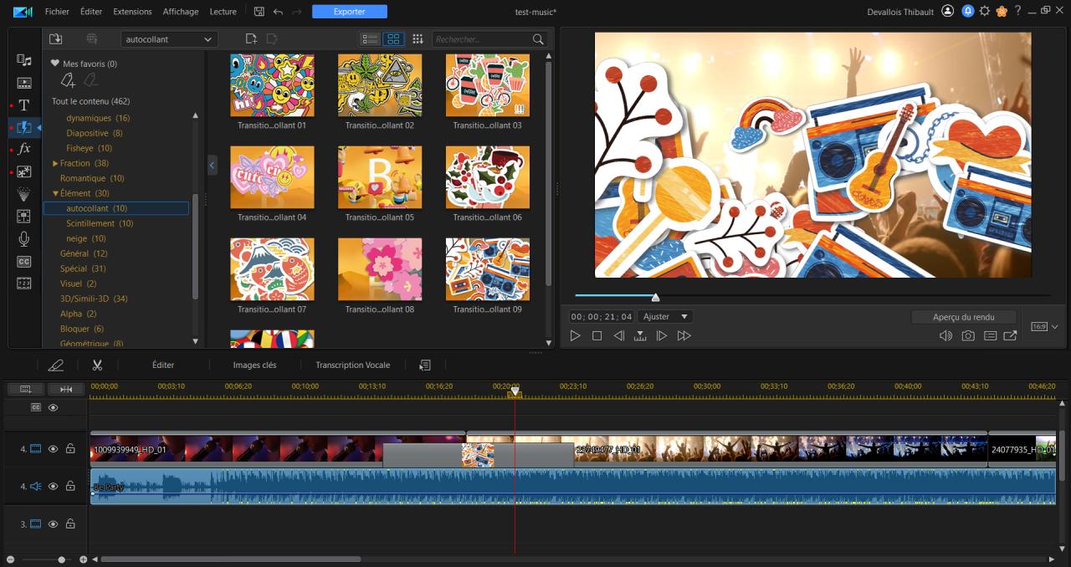Open the 16:9 aspect ratio dropdown
Viewport: 1071px width, 567px height.
click(x=1045, y=326)
